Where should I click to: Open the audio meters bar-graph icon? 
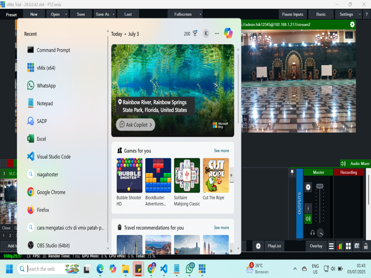point(340,246)
